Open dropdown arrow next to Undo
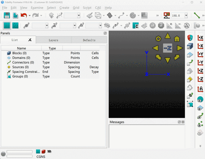205x159 pixels. [30, 15]
